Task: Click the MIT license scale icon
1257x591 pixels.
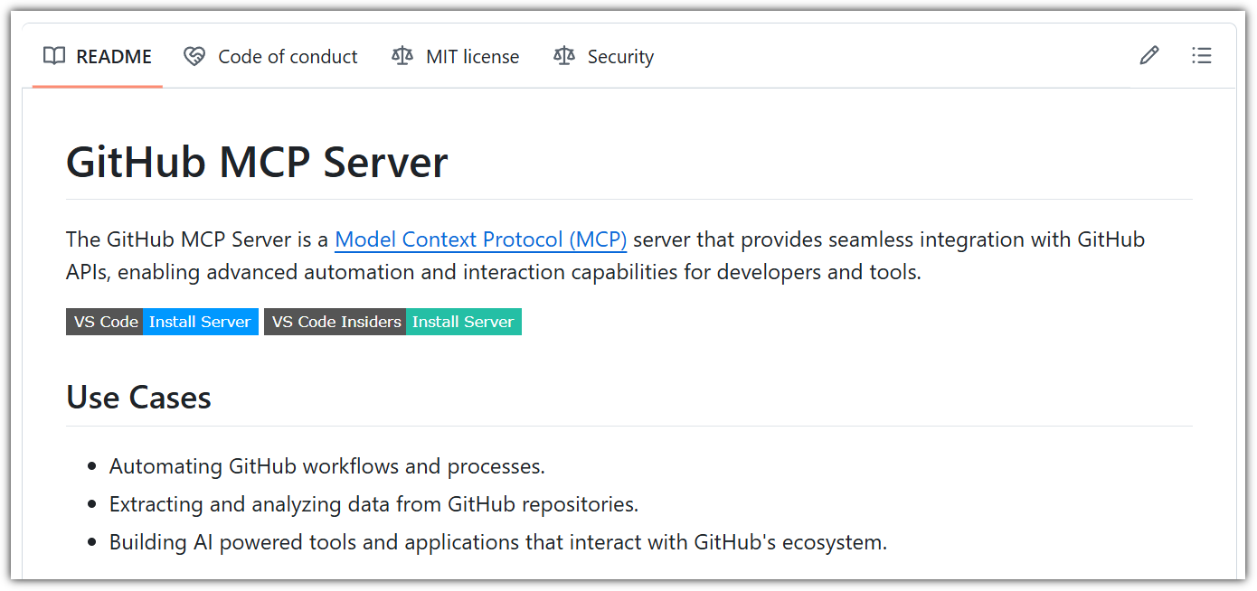Action: (x=402, y=56)
